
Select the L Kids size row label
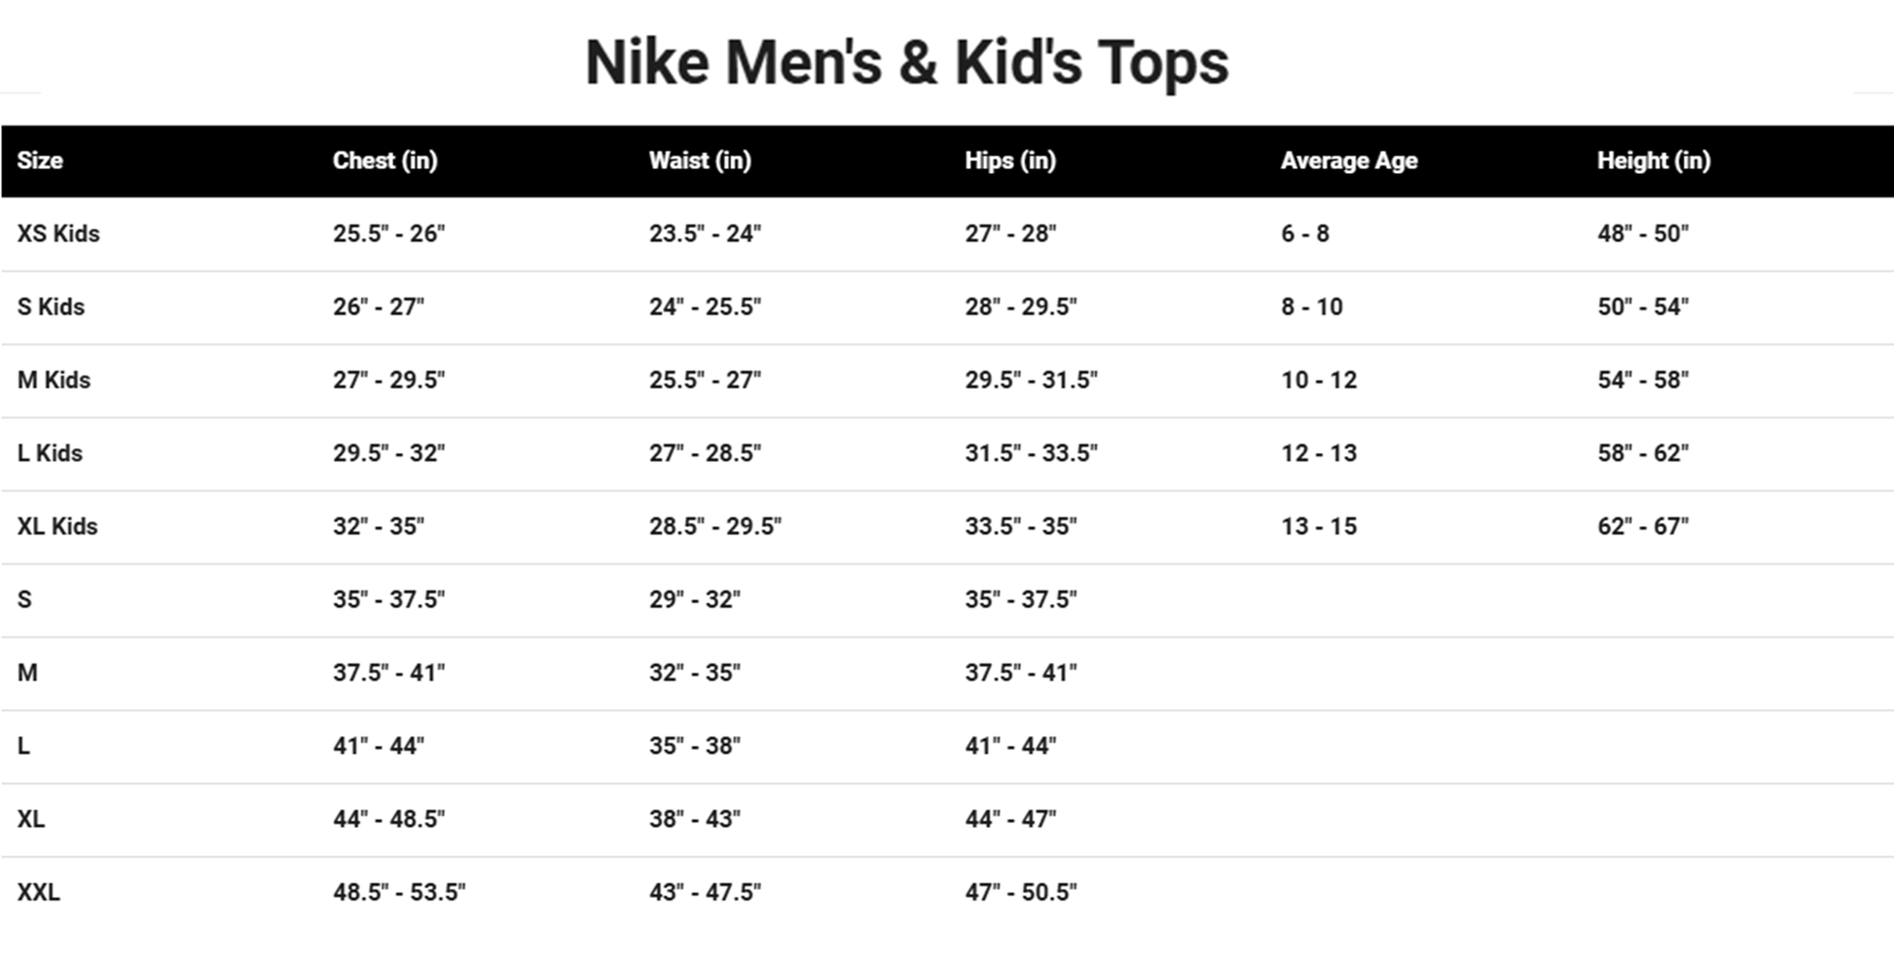coord(50,453)
